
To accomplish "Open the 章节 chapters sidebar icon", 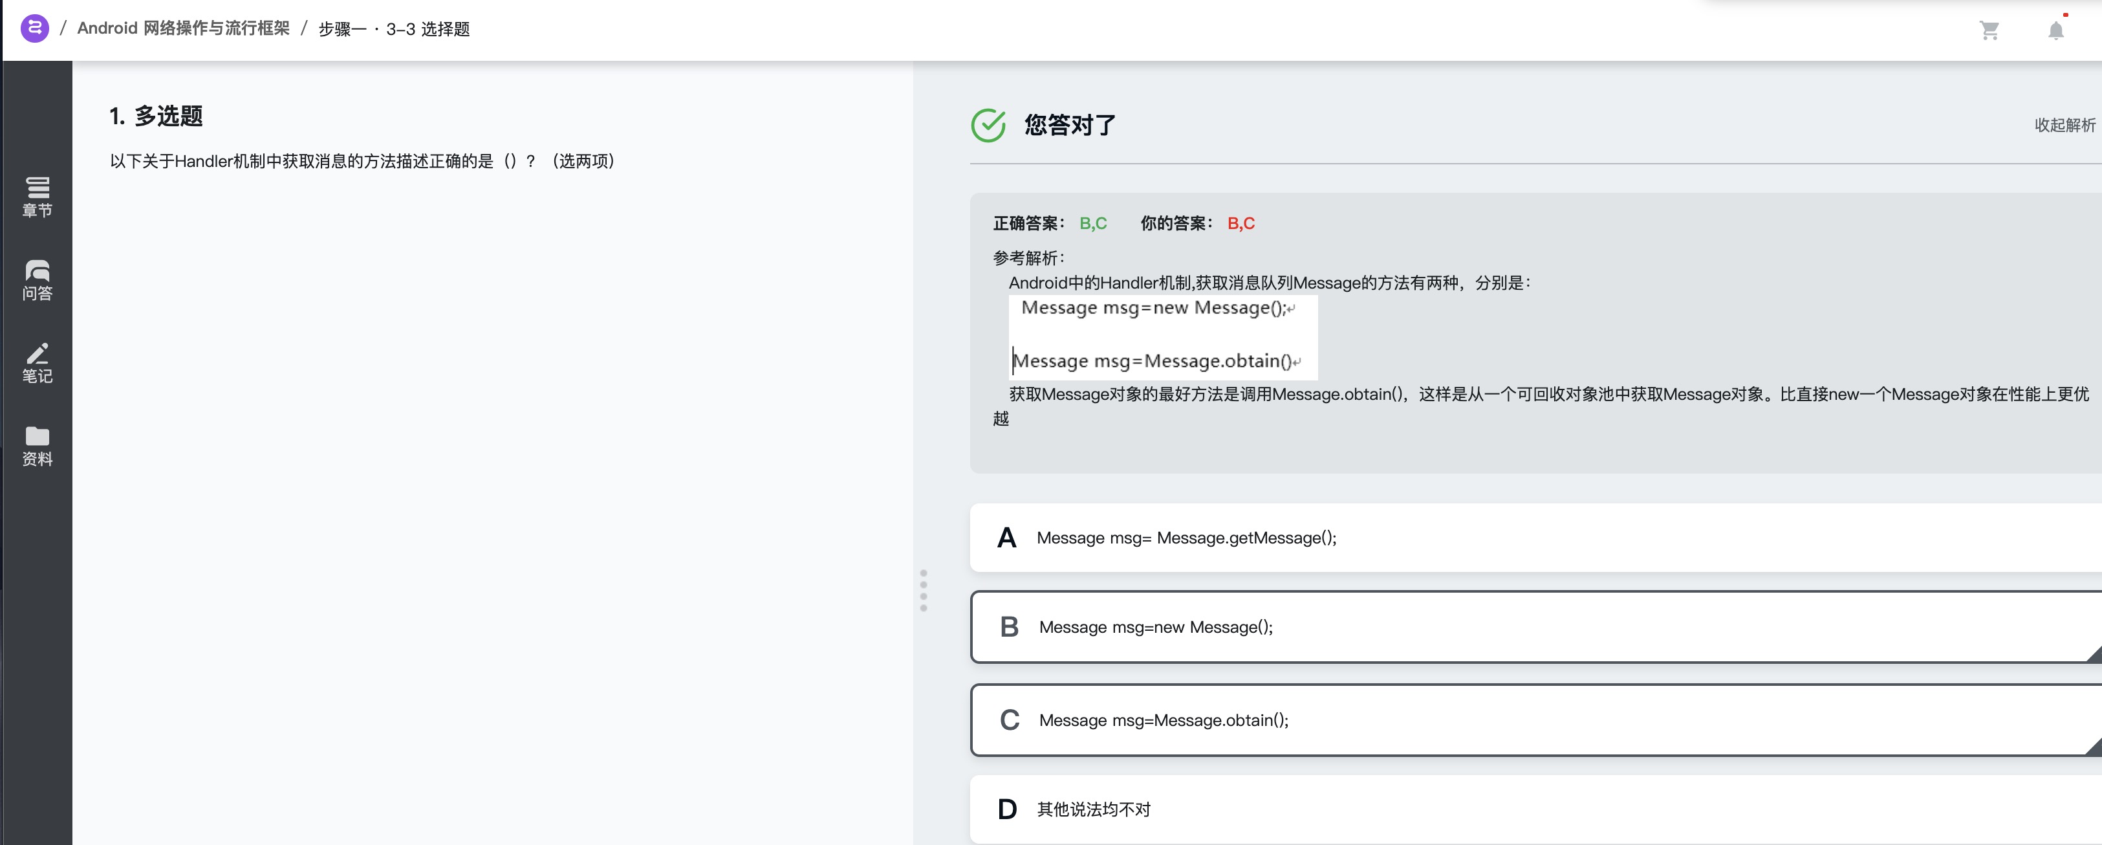I will pos(38,197).
